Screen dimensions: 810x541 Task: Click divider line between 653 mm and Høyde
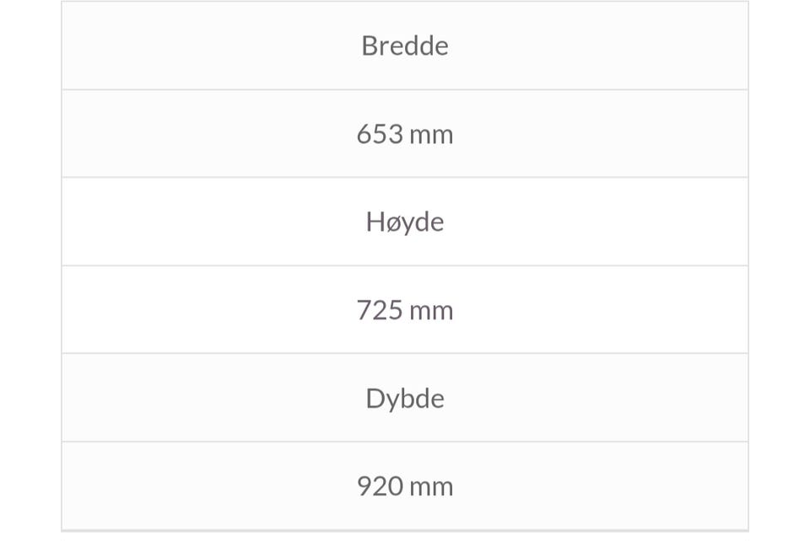point(404,178)
